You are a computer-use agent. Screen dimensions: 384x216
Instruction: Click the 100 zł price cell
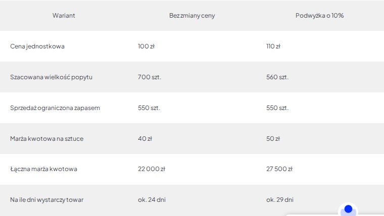(146, 46)
